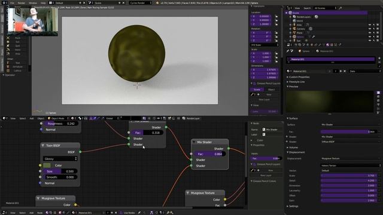Click the RenderLayers icon in the outliner
The height and width of the screenshot is (215, 383).
click(294, 17)
